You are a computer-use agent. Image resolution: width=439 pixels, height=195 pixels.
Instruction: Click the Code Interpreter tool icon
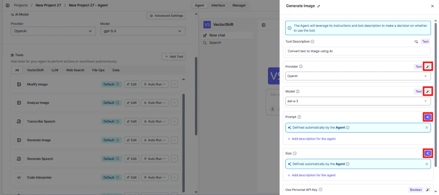19,177
